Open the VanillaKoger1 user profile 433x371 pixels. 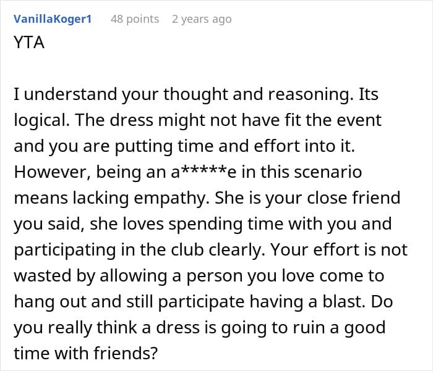tap(52, 19)
